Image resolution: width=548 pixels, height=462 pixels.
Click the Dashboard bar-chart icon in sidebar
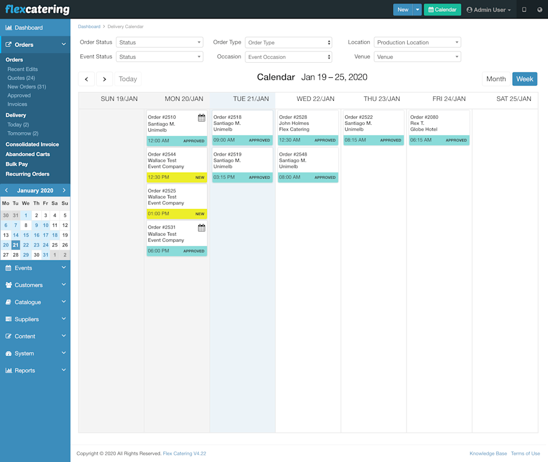pos(10,26)
